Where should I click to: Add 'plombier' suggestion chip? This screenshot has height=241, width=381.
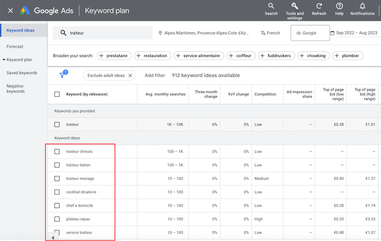coord(348,56)
